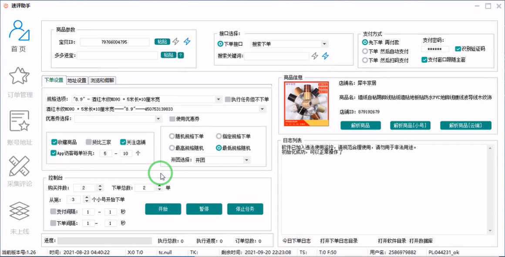Image resolution: width=505 pixels, height=257 pixels.
Task: Enable 使用优惠券 checkbox
Action: tap(172, 119)
